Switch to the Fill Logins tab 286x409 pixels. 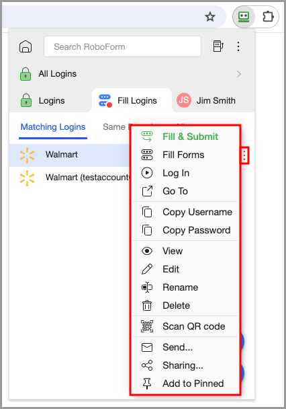click(x=132, y=101)
